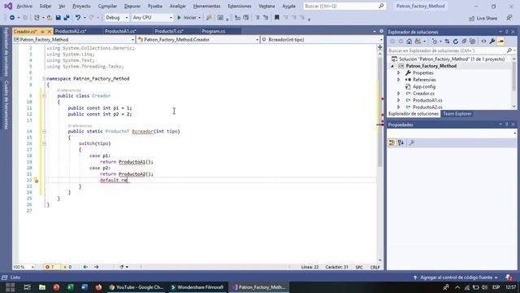Click the Navigate Backward icon in toolbar
Image resolution: width=520 pixels, height=293 pixels.
[x=12, y=18]
